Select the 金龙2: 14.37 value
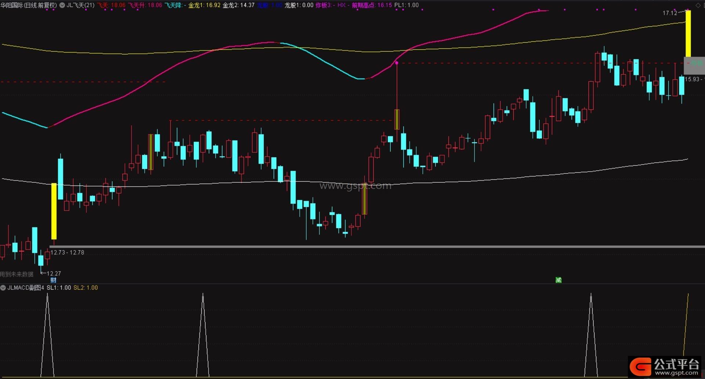 239,5
